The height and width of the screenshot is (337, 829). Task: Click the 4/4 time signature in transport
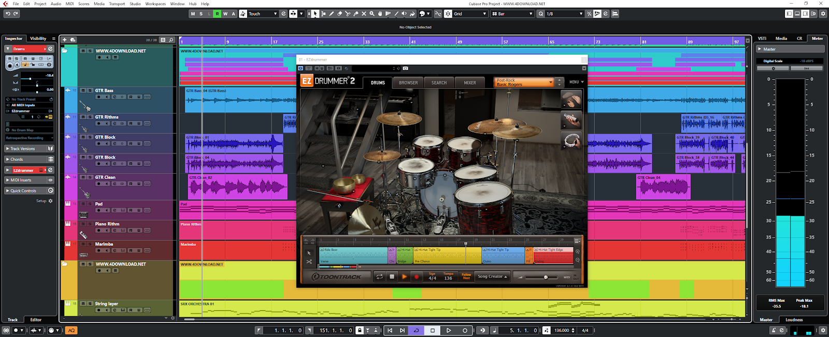point(585,330)
